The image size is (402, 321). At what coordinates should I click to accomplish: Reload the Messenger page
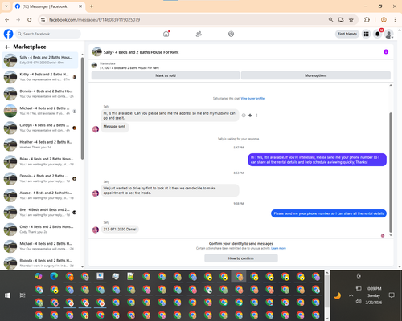coord(30,19)
